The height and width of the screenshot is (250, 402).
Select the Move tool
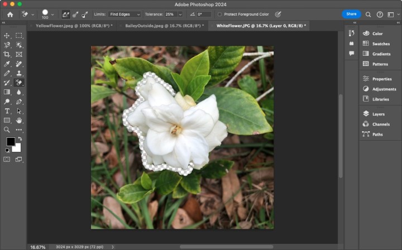click(7, 36)
